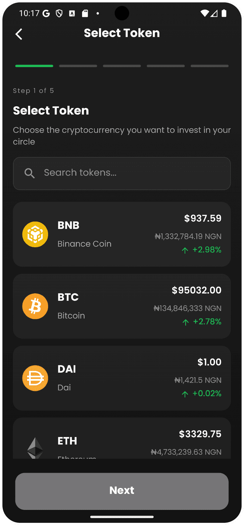244x525 pixels.
Task: Click the Bitcoin logo icon
Action: pyautogui.click(x=35, y=306)
